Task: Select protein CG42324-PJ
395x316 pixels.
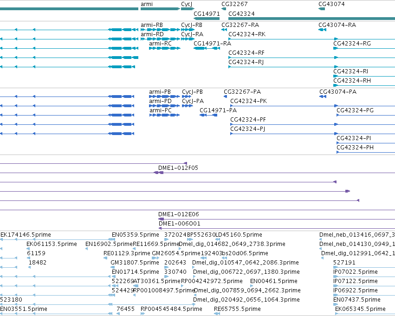Action: (x=313, y=134)
